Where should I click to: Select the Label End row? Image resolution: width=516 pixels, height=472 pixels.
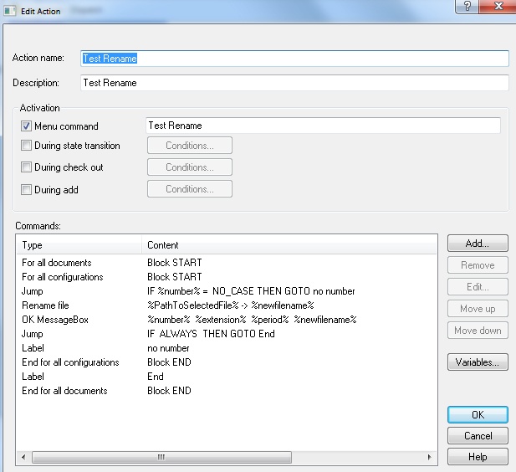tap(227, 377)
